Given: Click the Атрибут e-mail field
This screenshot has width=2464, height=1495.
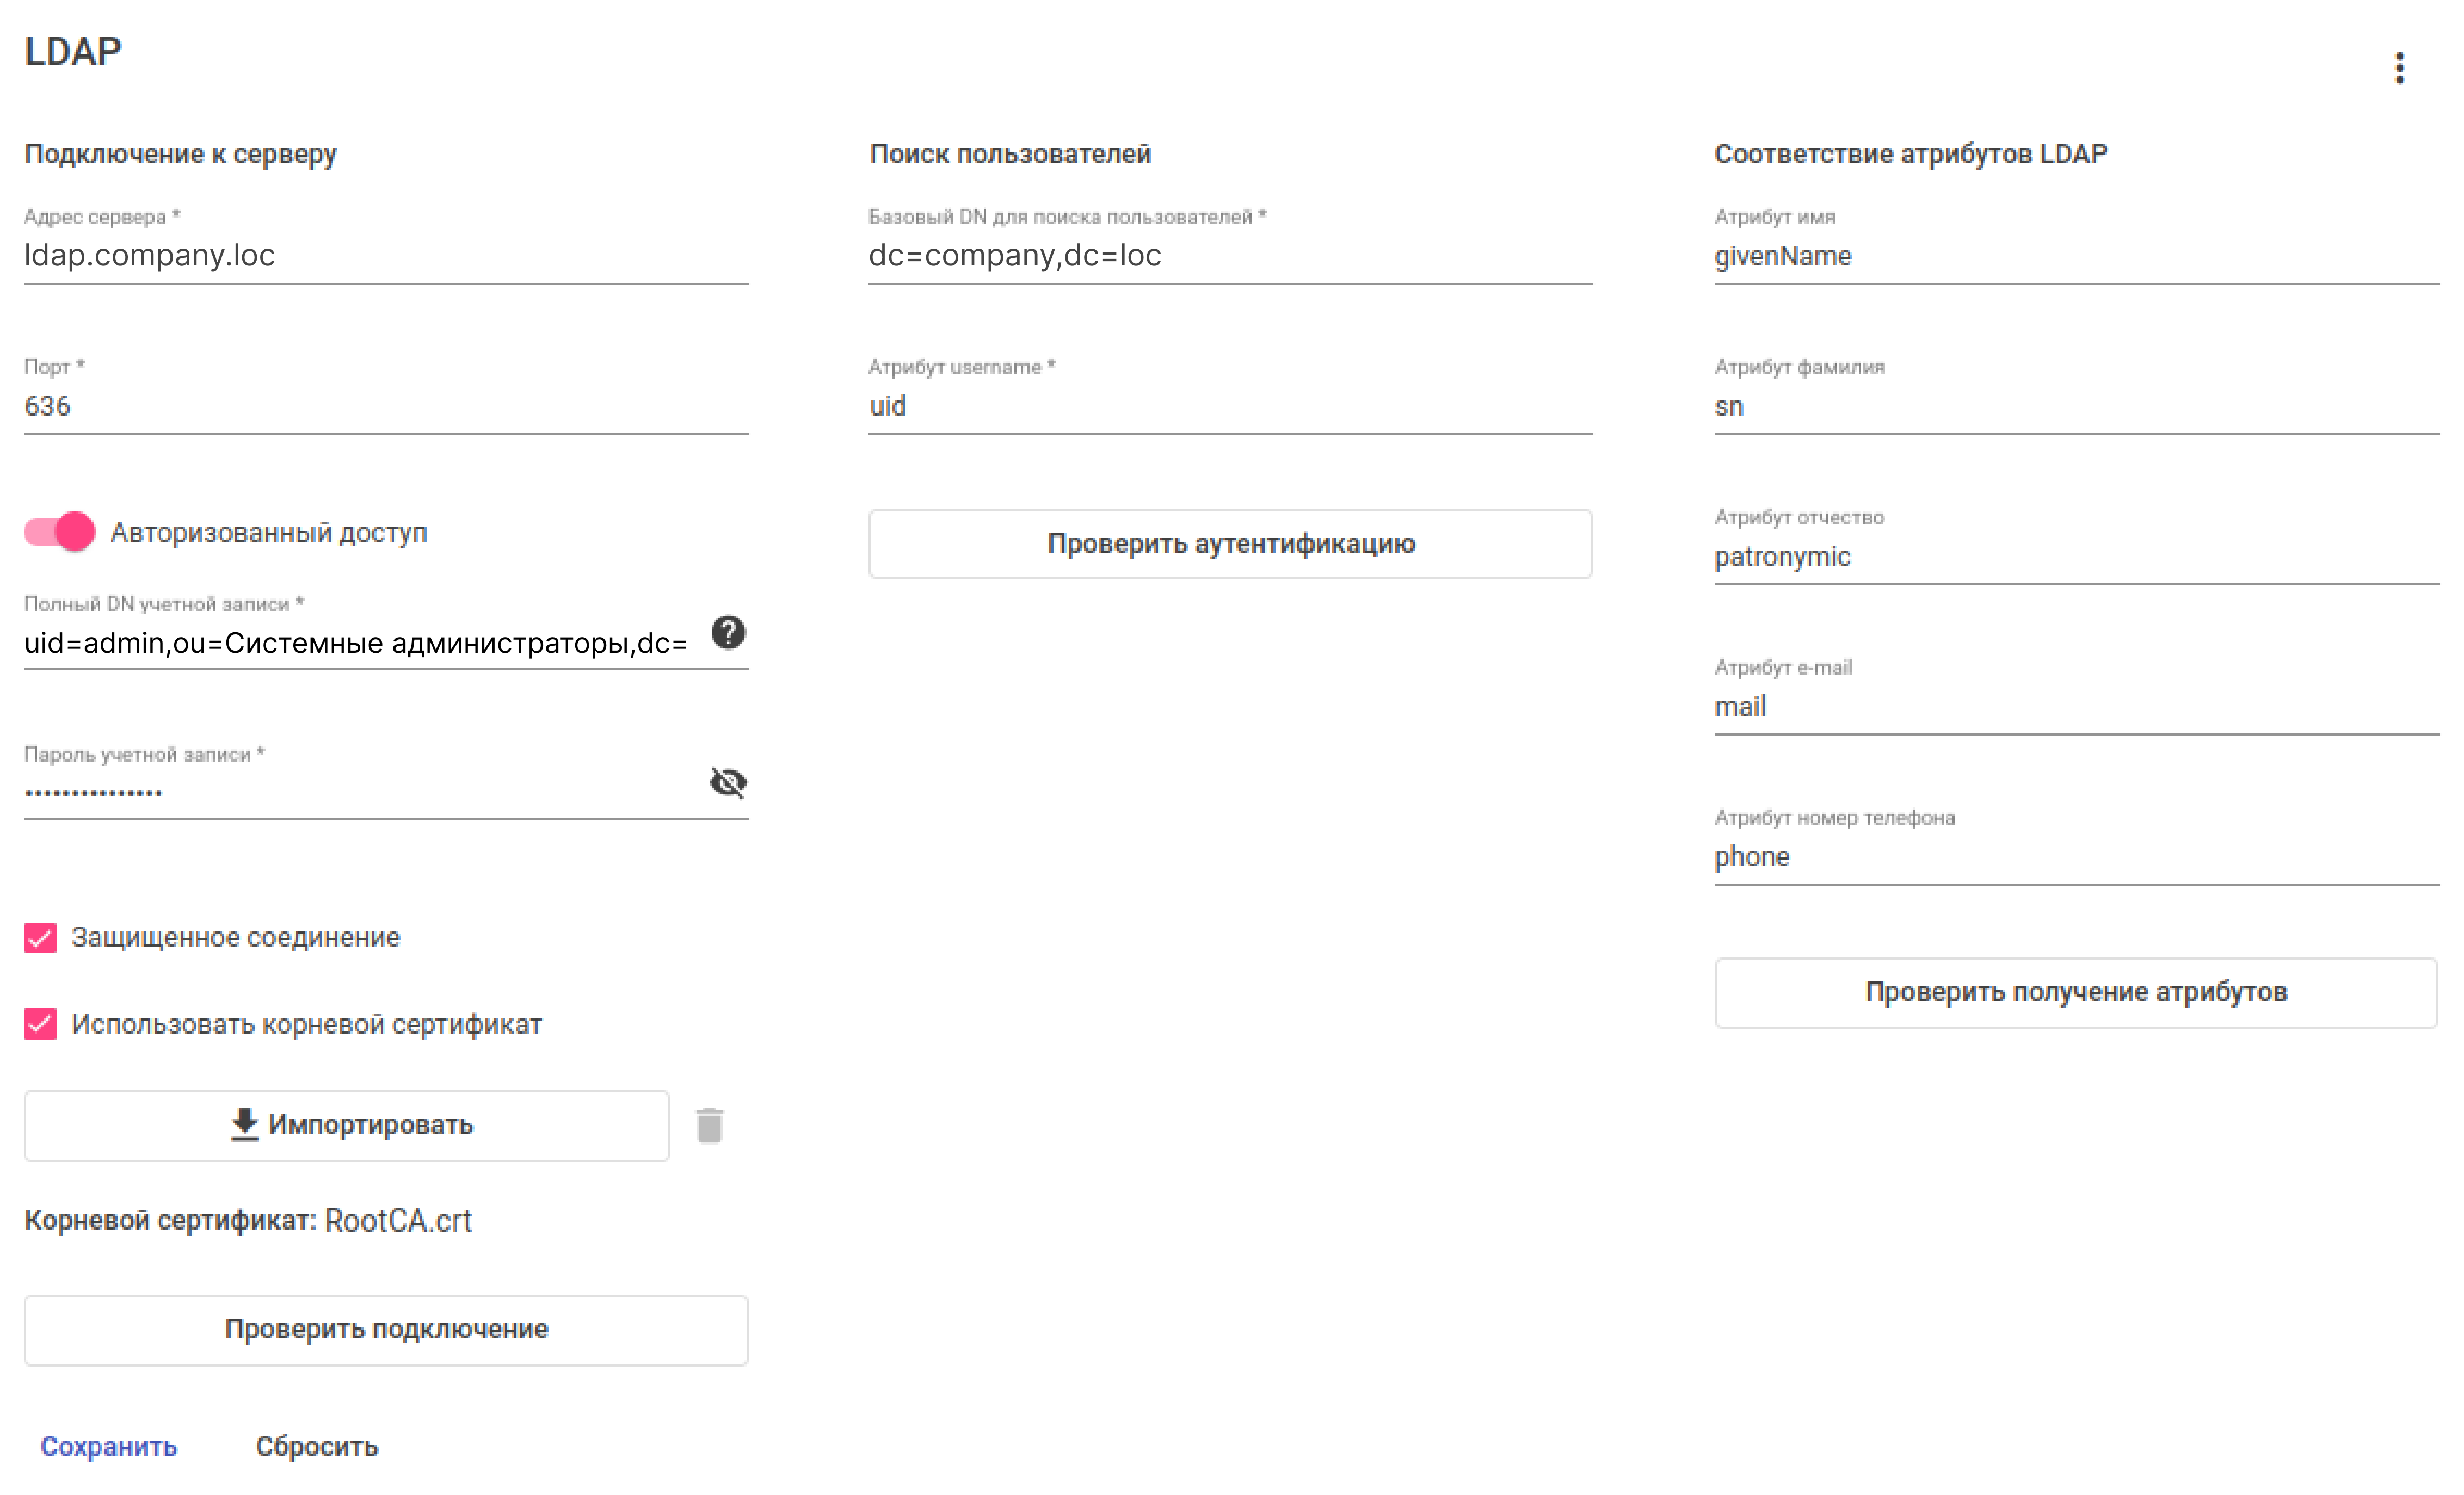Looking at the screenshot, I should pos(2075,707).
